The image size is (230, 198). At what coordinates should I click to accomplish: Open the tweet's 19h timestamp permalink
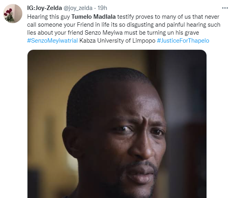pyautogui.click(x=102, y=8)
